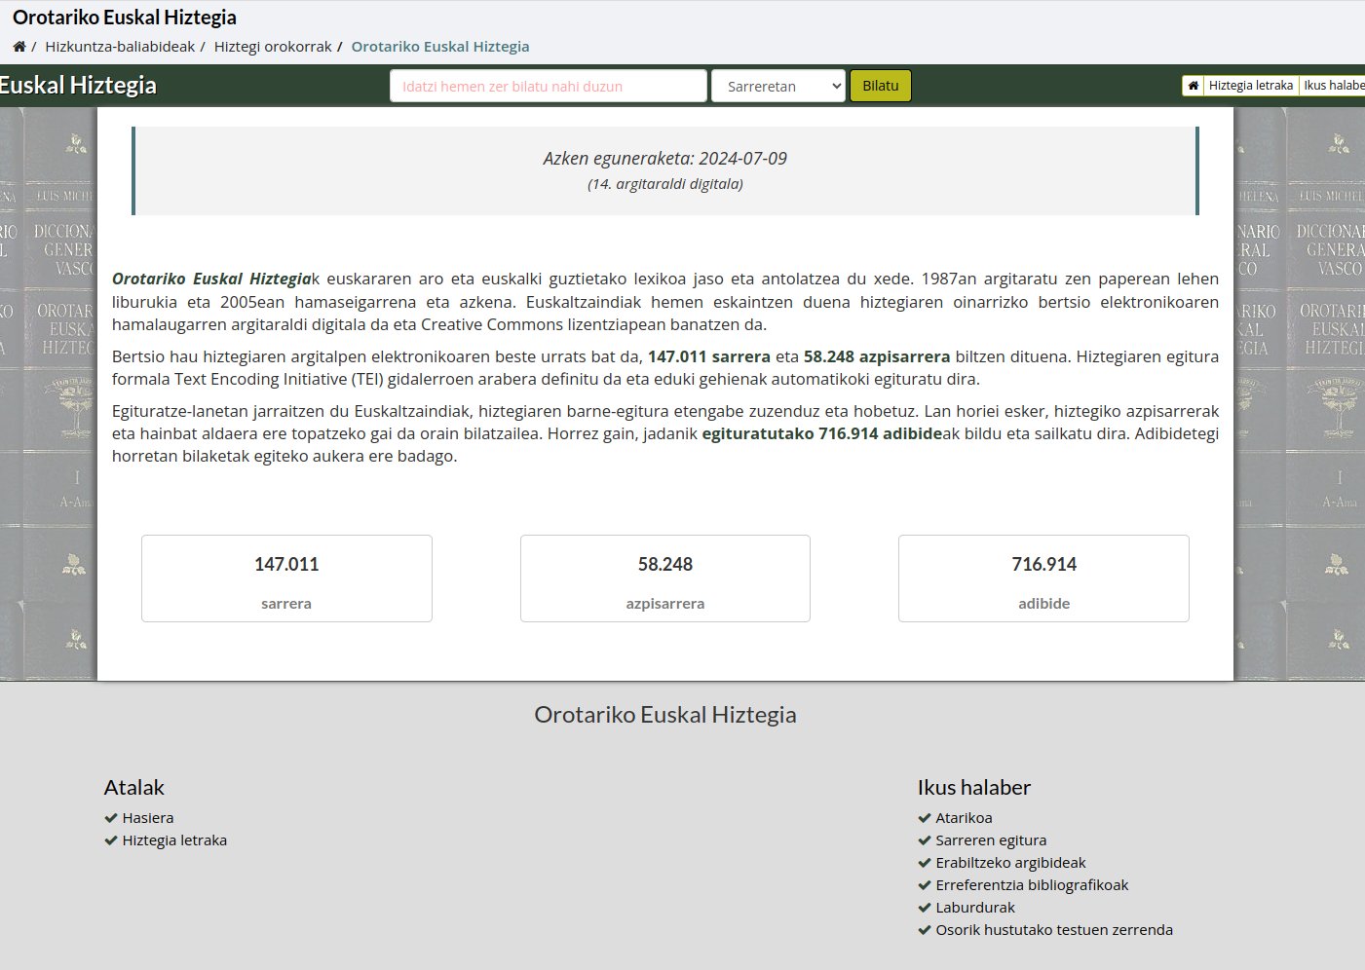Screen dimensions: 1365x970
Task: Click the '(14. argitaraldi digitala)' text
Action: (x=664, y=184)
